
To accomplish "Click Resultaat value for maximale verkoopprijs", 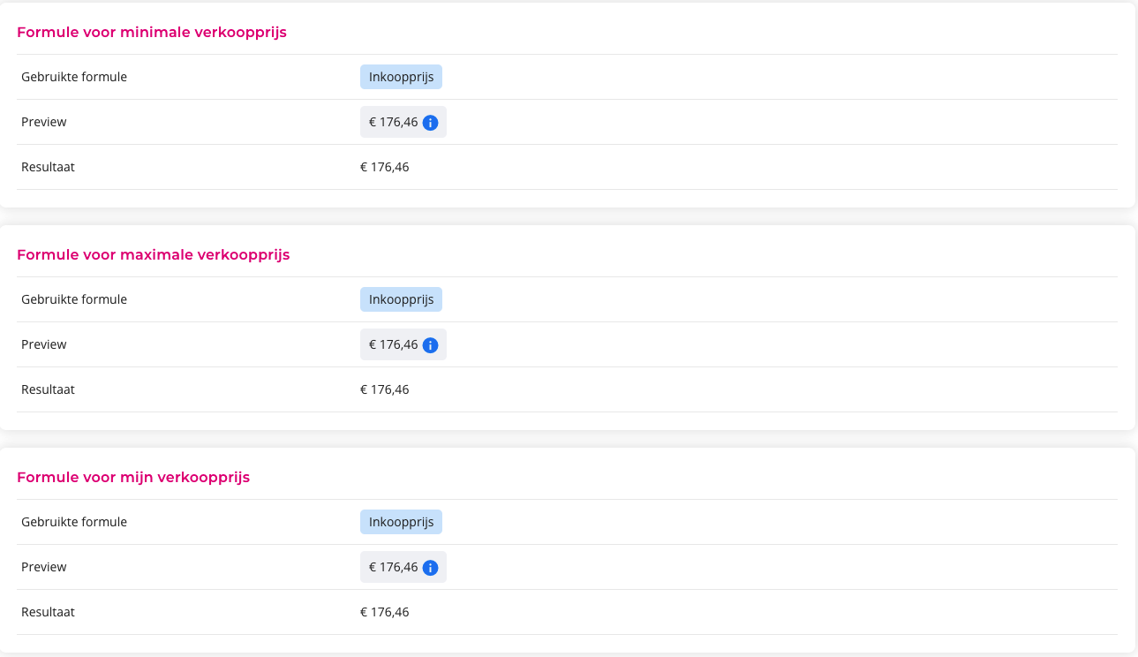I will point(385,389).
